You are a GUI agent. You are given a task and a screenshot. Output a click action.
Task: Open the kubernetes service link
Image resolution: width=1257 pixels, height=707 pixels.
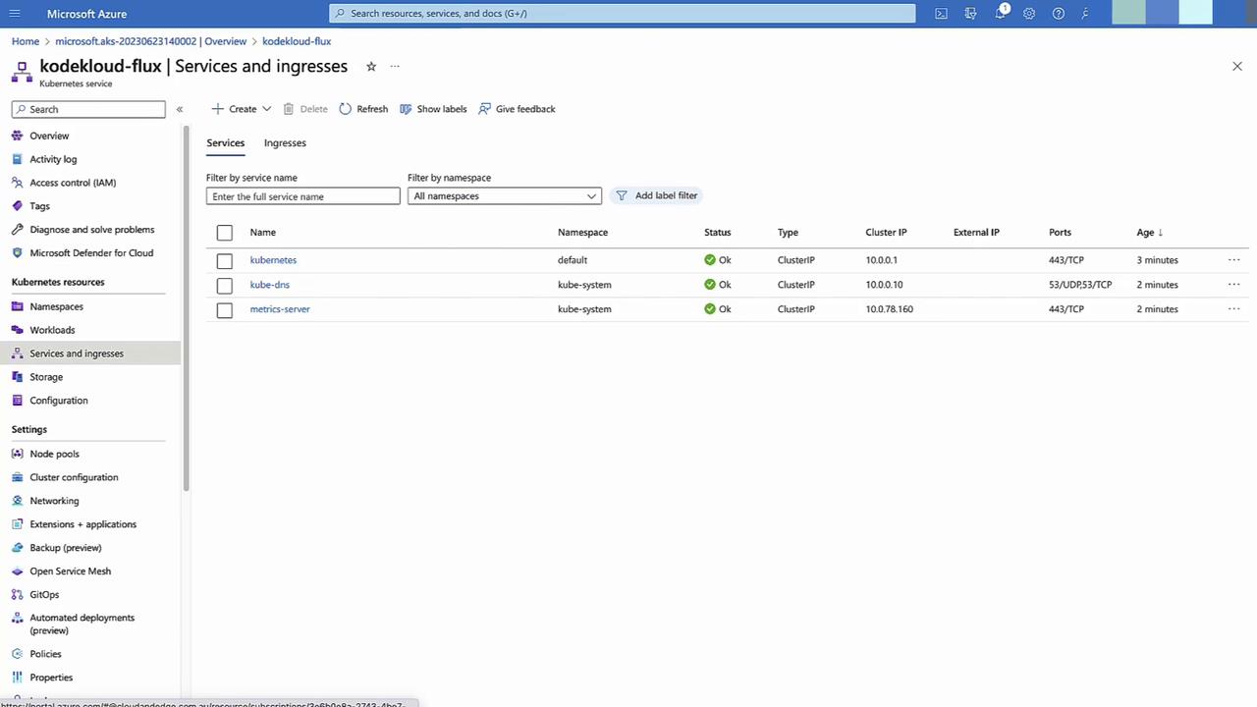pos(273,260)
